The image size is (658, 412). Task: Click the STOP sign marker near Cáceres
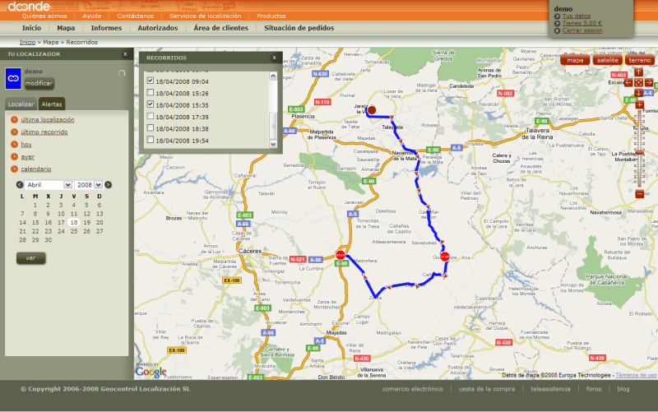coord(341,255)
